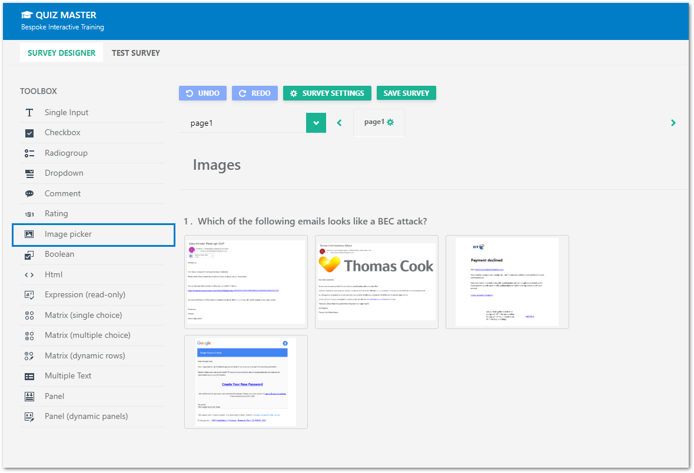
Task: Click the Matrix (multiple choice) icon
Action: [29, 336]
